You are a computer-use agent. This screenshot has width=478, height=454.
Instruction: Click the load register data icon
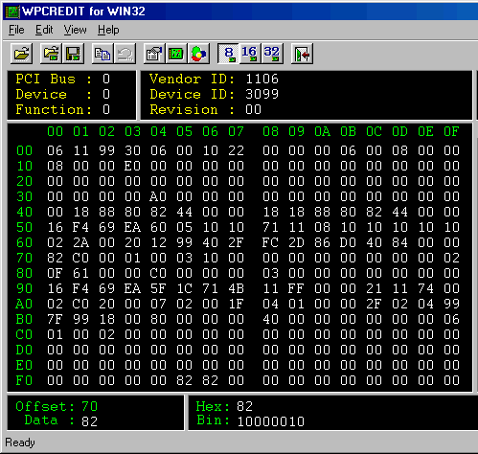[x=51, y=54]
